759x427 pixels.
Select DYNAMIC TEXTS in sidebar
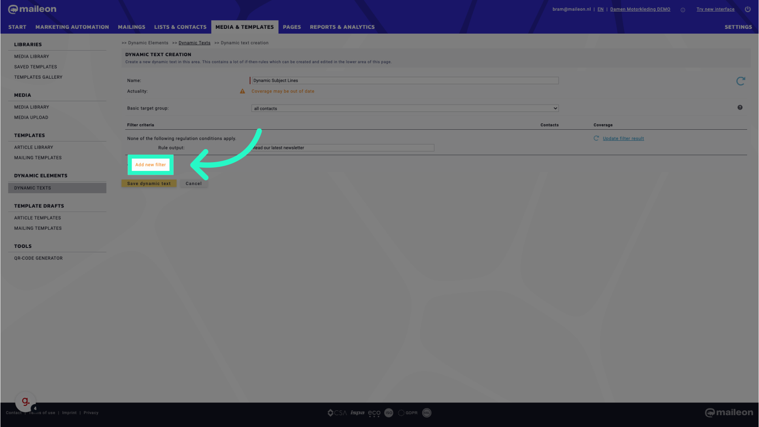click(x=57, y=188)
